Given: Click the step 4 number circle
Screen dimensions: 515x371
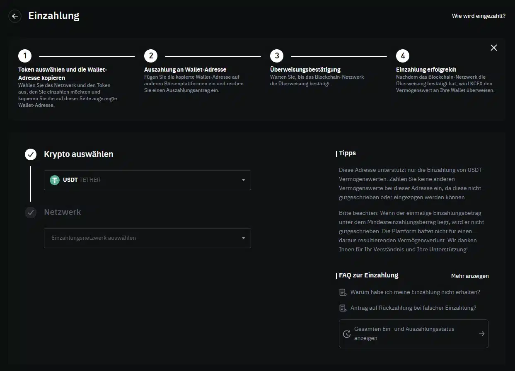Looking at the screenshot, I should pos(403,56).
